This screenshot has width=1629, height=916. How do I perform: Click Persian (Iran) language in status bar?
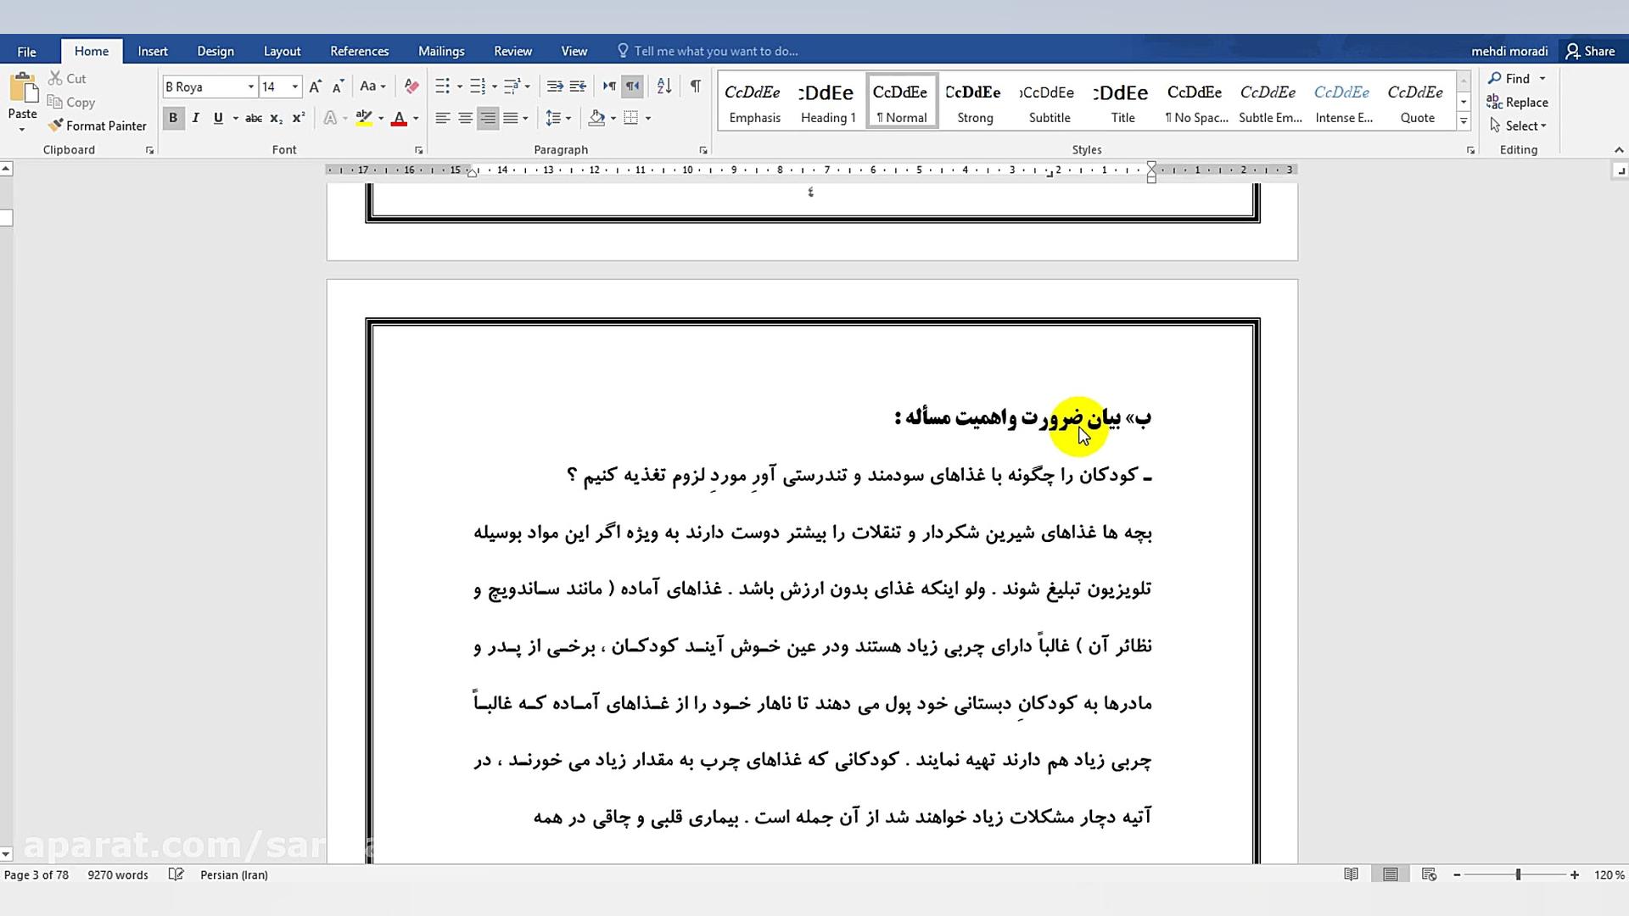[x=234, y=874]
